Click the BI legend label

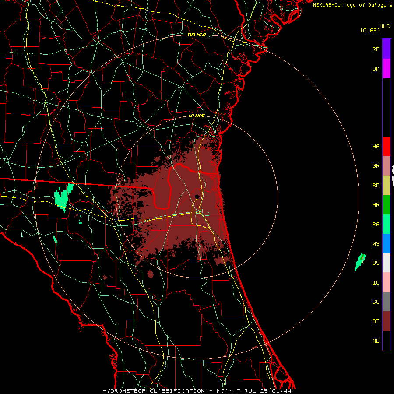[376, 321]
